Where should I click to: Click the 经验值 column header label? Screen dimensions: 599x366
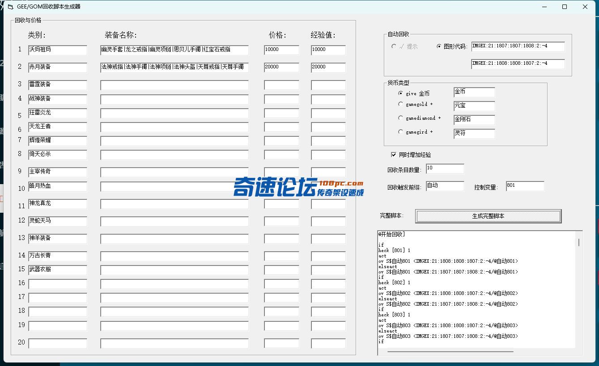323,35
